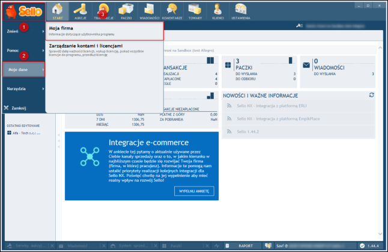
Task: Click the PACZKI tile heading
Action: point(244,67)
